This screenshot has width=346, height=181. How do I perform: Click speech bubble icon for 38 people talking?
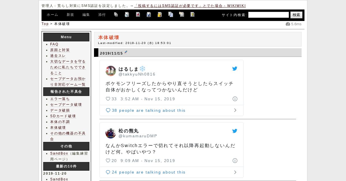click(108, 110)
